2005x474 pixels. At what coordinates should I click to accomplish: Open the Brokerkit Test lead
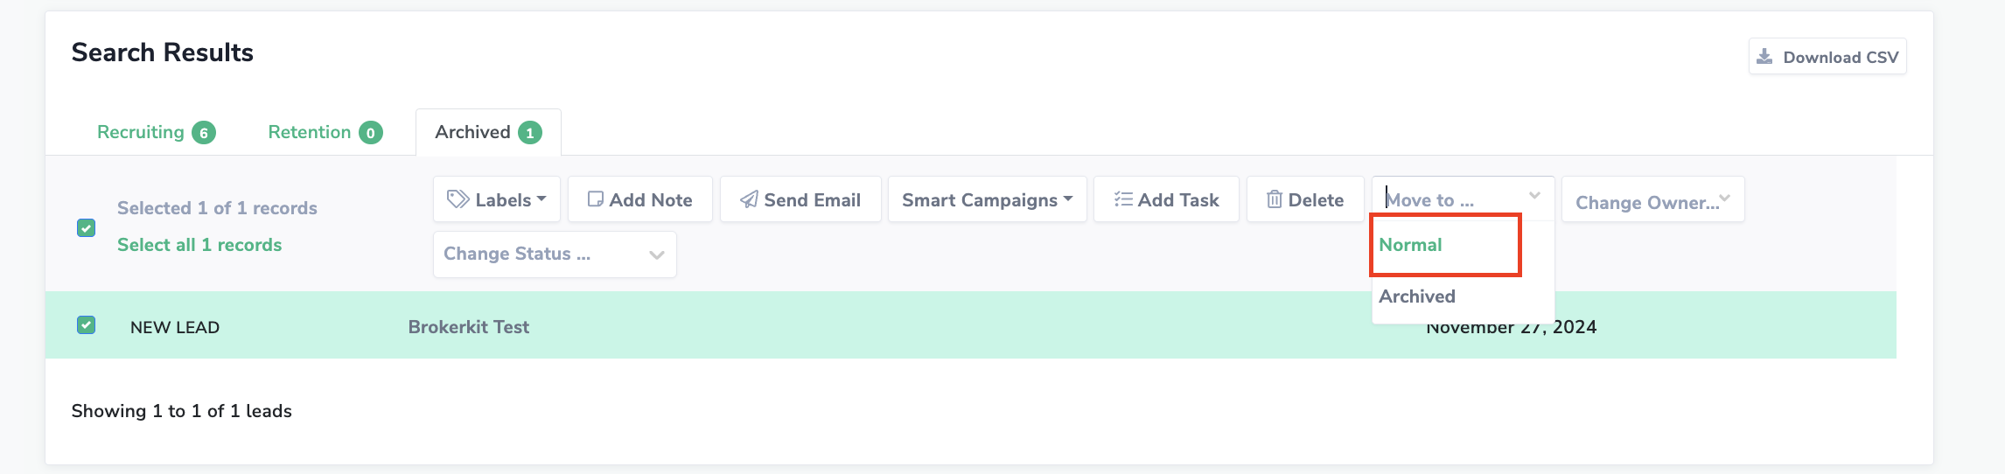(469, 327)
